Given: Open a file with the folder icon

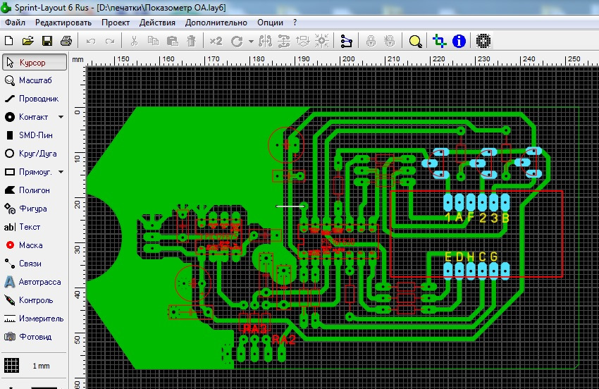Looking at the screenshot, I should (x=28, y=41).
